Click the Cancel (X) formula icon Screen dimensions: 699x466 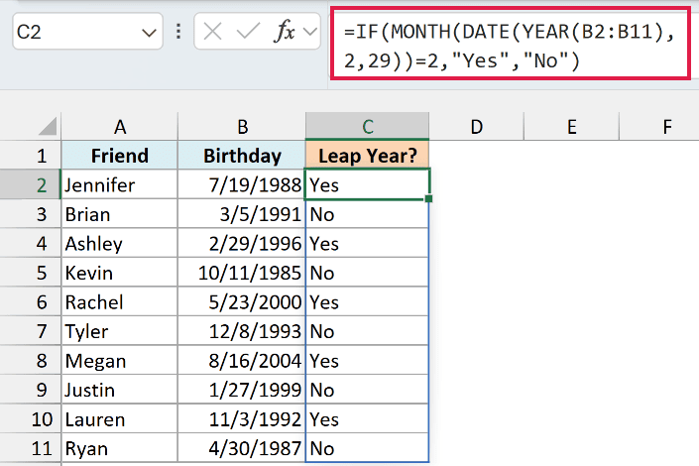pyautogui.click(x=212, y=32)
